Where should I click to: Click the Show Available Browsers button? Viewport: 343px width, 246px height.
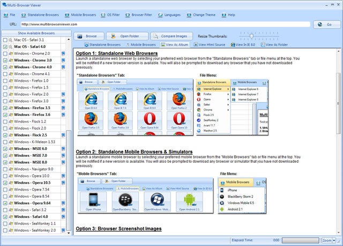(x=36, y=33)
